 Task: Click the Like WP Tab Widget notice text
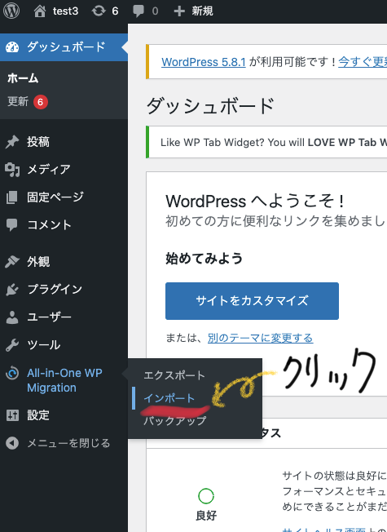[x=274, y=142]
